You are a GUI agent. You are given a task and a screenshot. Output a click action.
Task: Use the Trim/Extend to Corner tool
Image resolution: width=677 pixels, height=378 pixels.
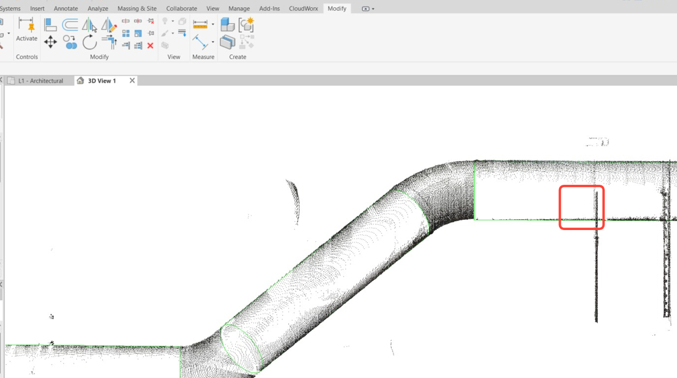pos(109,42)
